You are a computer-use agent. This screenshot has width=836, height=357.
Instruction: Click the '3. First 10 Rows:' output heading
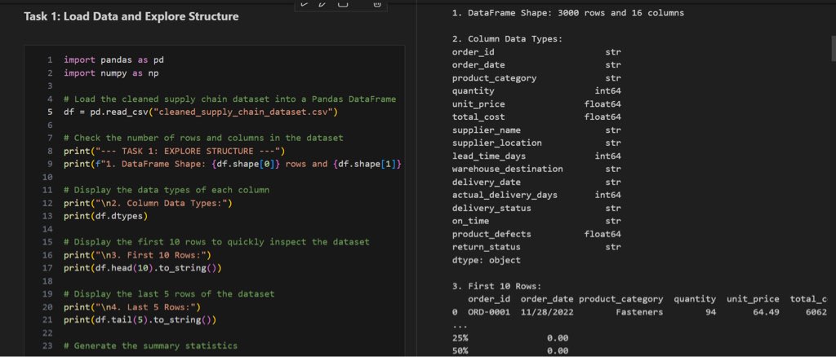click(497, 286)
